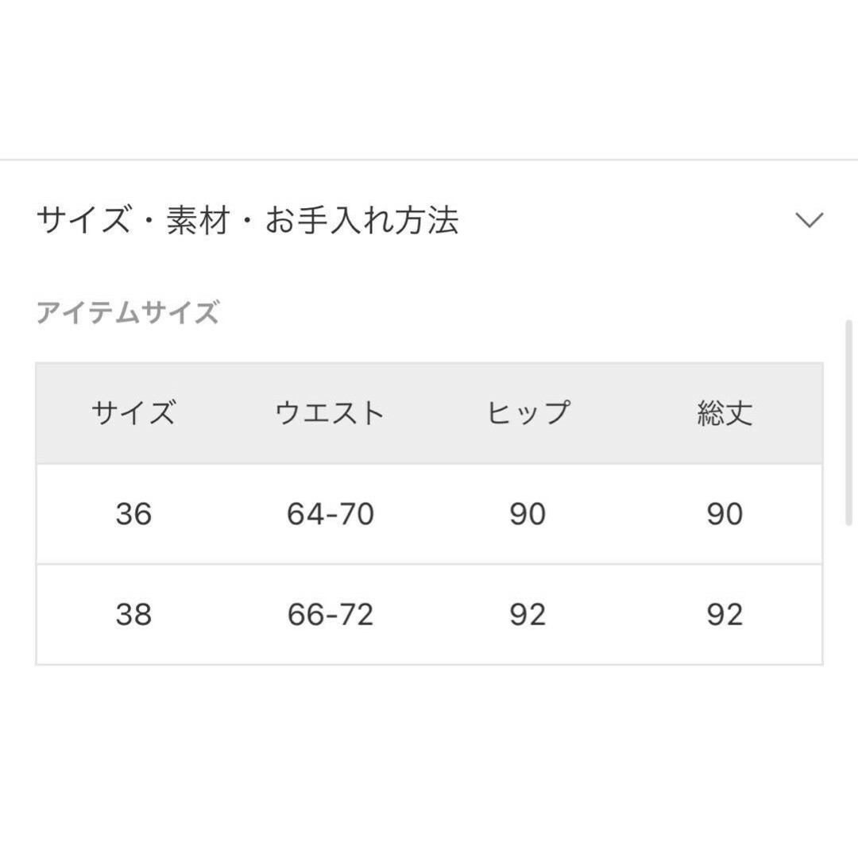Click the ヒップ column header
This screenshot has width=858, height=858.
click(528, 412)
